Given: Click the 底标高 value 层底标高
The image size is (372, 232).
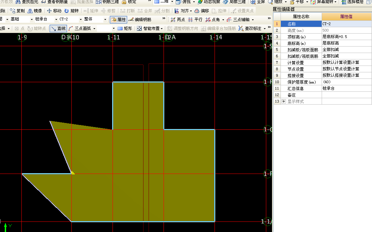Looking at the screenshot, I should point(346,43).
